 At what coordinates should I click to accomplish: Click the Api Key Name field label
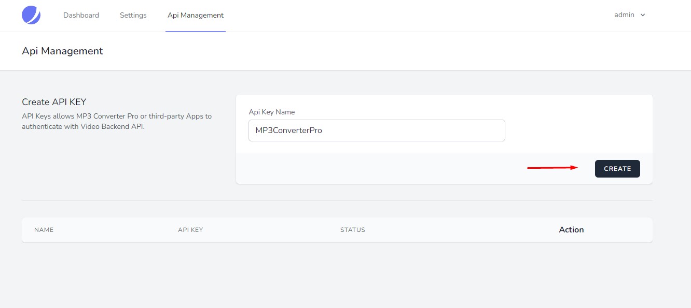point(272,112)
